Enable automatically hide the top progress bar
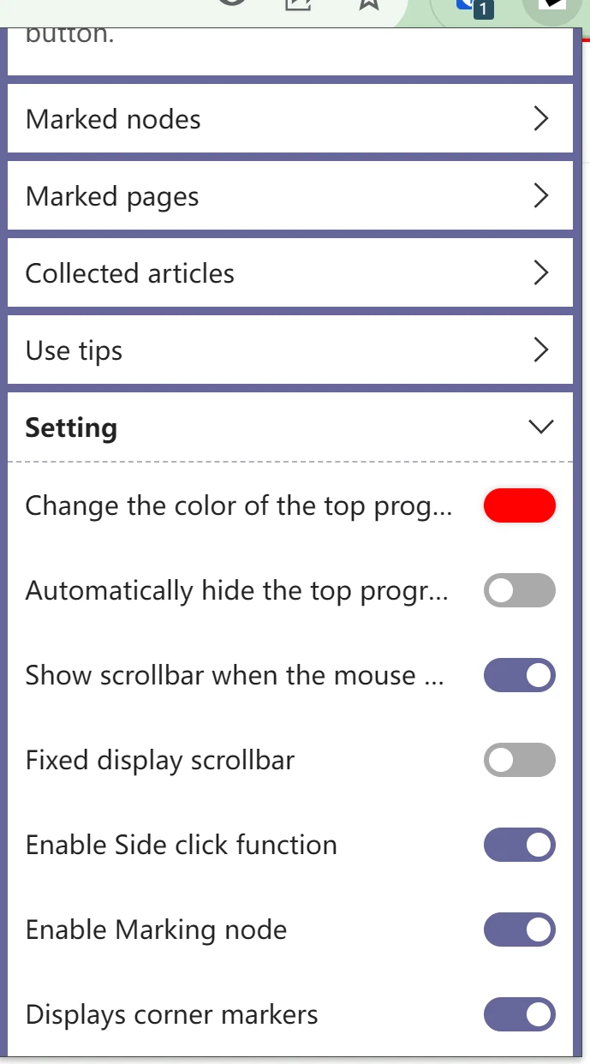 519,590
